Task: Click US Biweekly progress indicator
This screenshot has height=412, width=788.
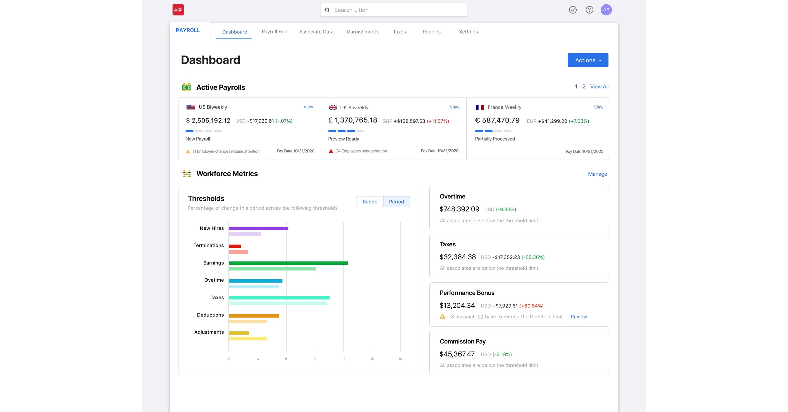Action: tap(203, 131)
